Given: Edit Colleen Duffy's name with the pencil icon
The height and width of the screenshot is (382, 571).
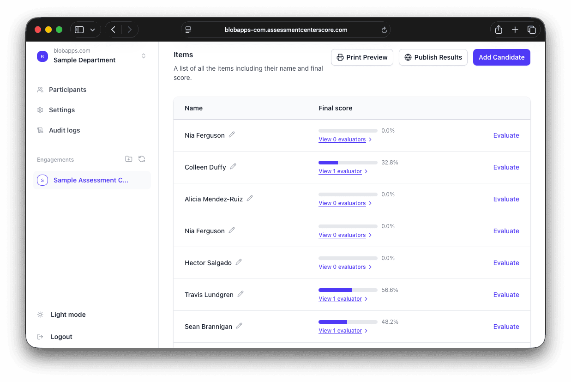Looking at the screenshot, I should (233, 166).
